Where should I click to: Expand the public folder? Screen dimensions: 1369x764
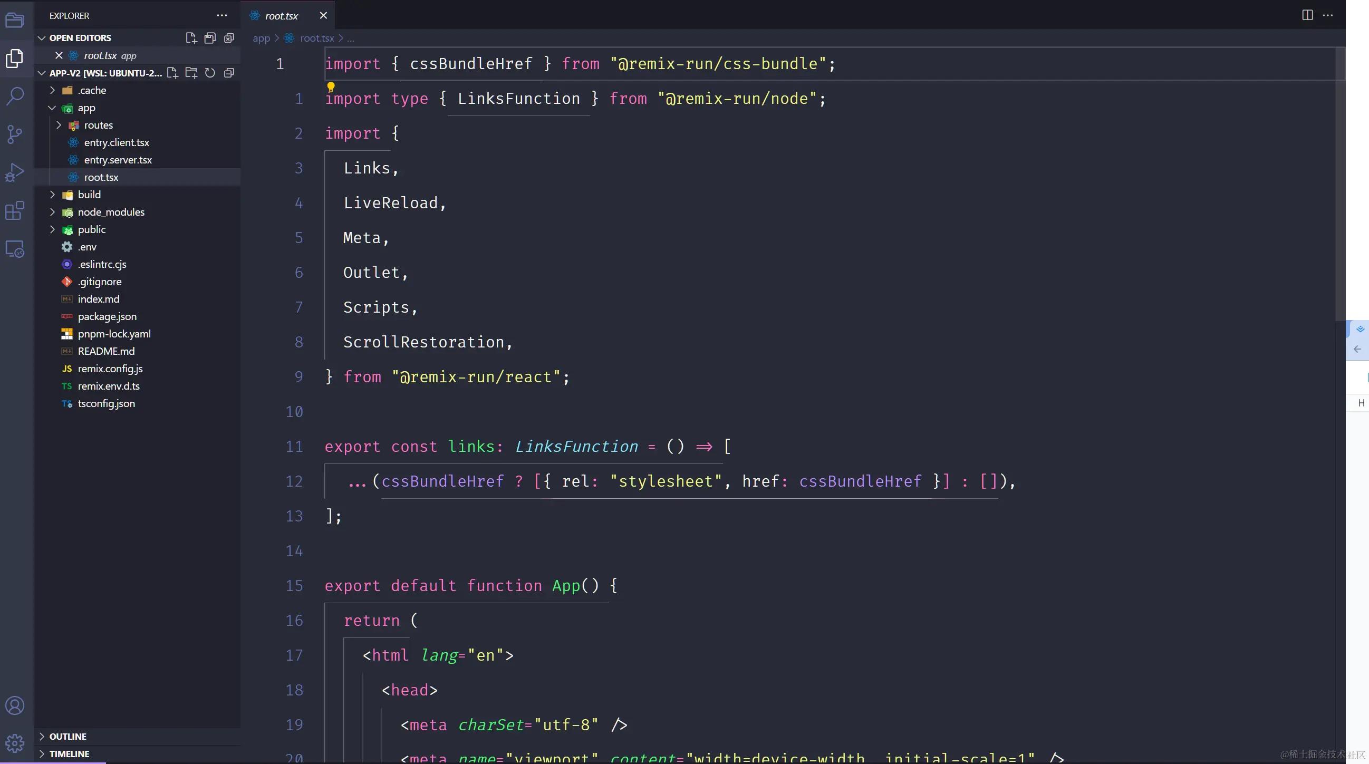(52, 229)
